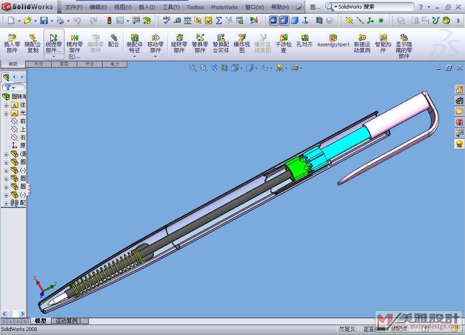
Task: Toggle the section view icon in viewport toolbar
Action: click(224, 68)
